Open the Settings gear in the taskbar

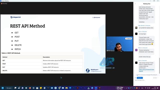[33, 88]
